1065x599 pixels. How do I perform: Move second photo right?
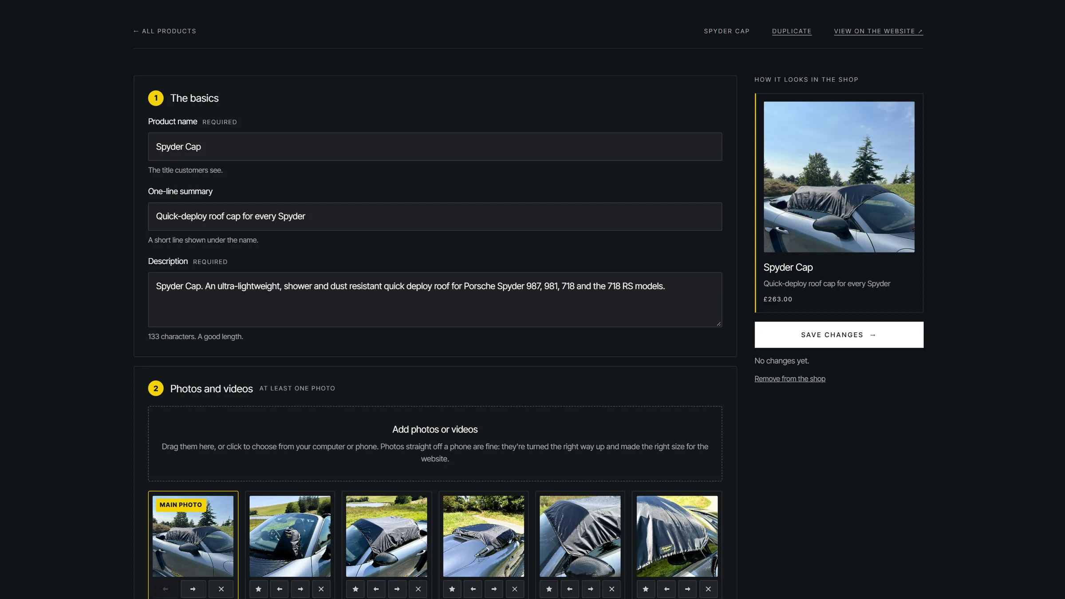(300, 589)
